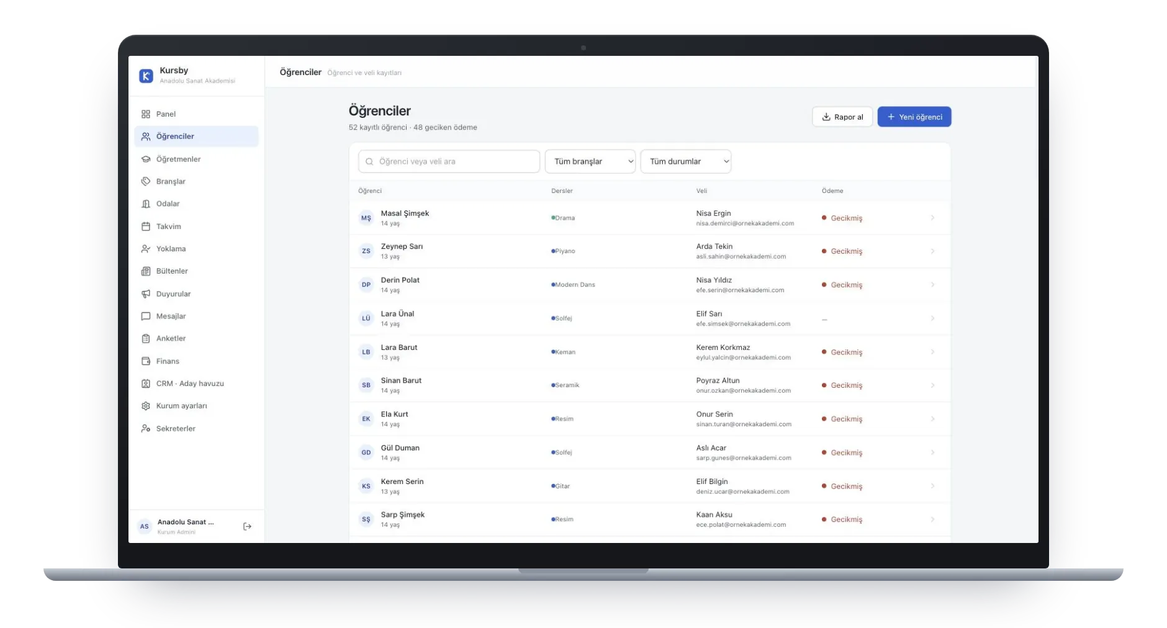Screen dimensions: 1167x628
Task: Click the Branşlar tag icon
Action: pos(146,182)
